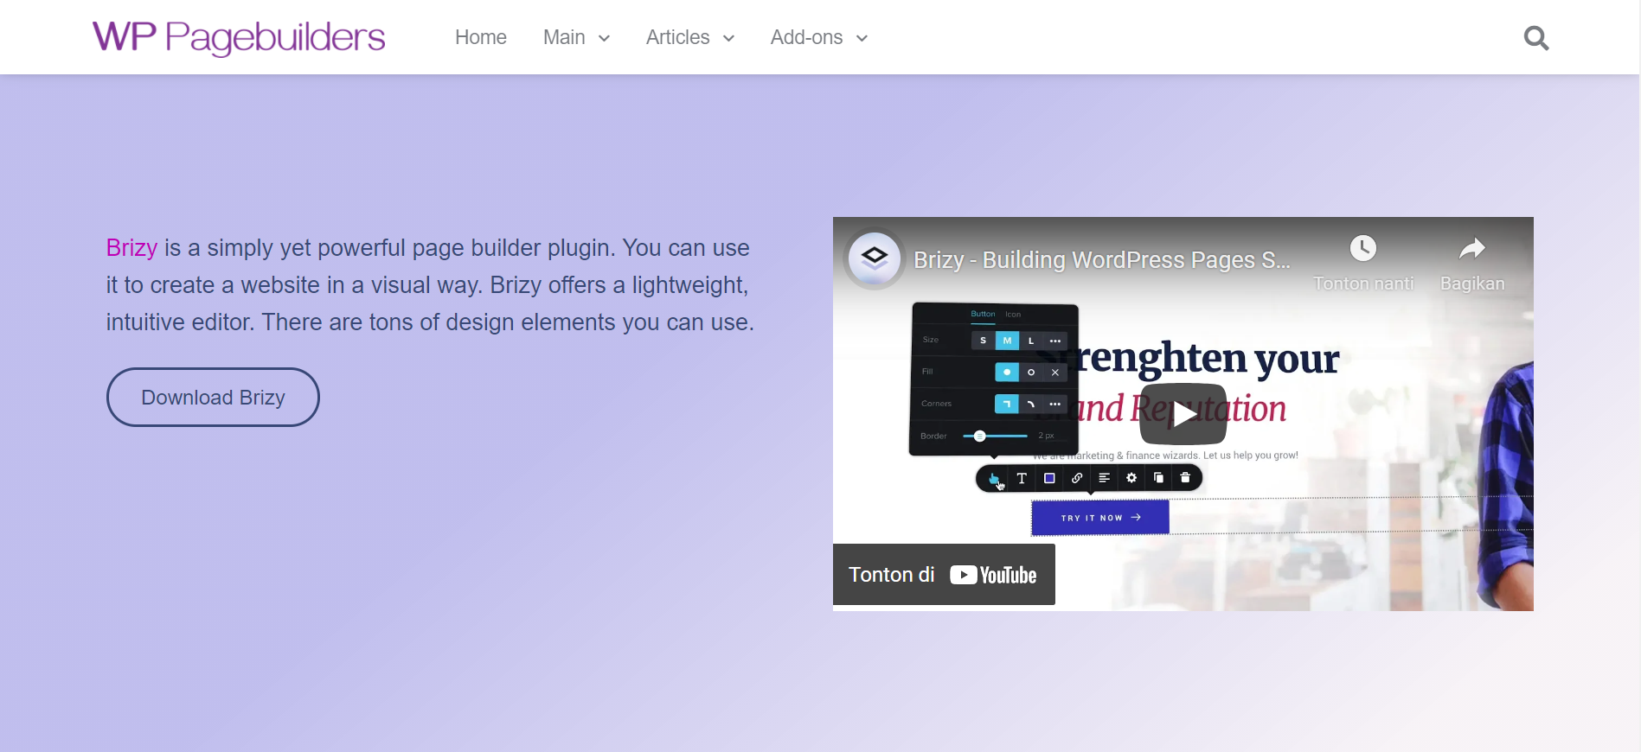The height and width of the screenshot is (752, 1641).
Task: Click the WP Pagebuilders logo
Action: [x=239, y=37]
